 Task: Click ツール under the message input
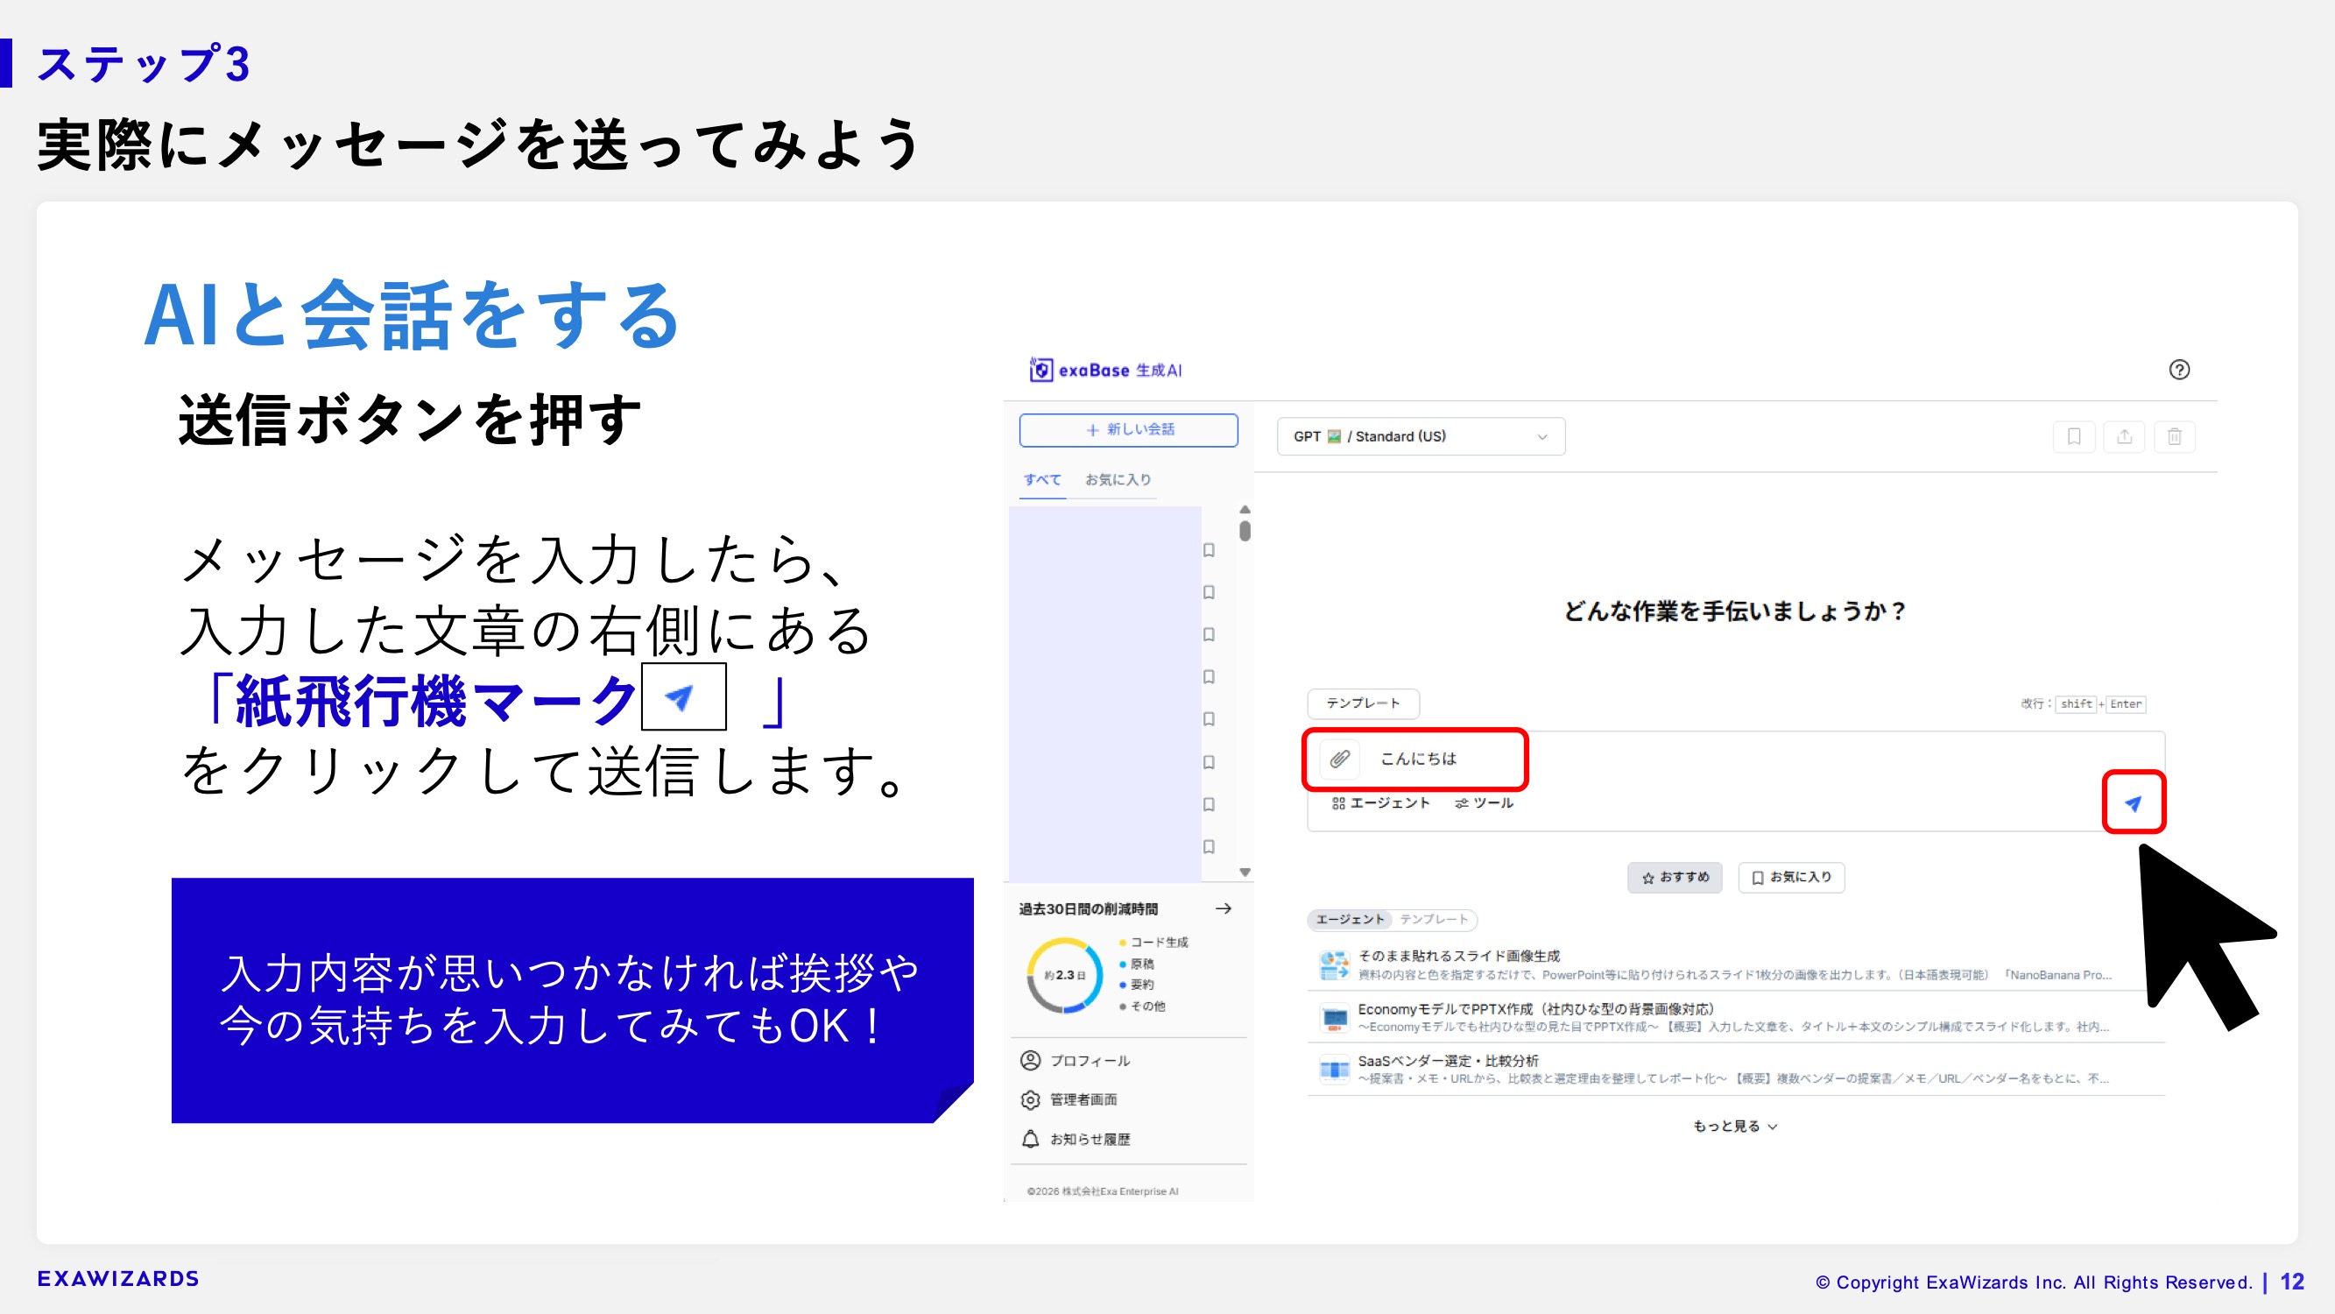pyautogui.click(x=1484, y=802)
